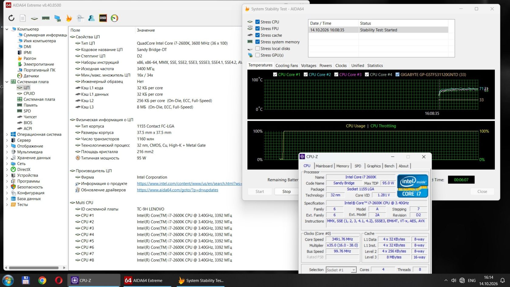Show hidden tray icons chevron
The height and width of the screenshot is (287, 510).
click(446, 281)
